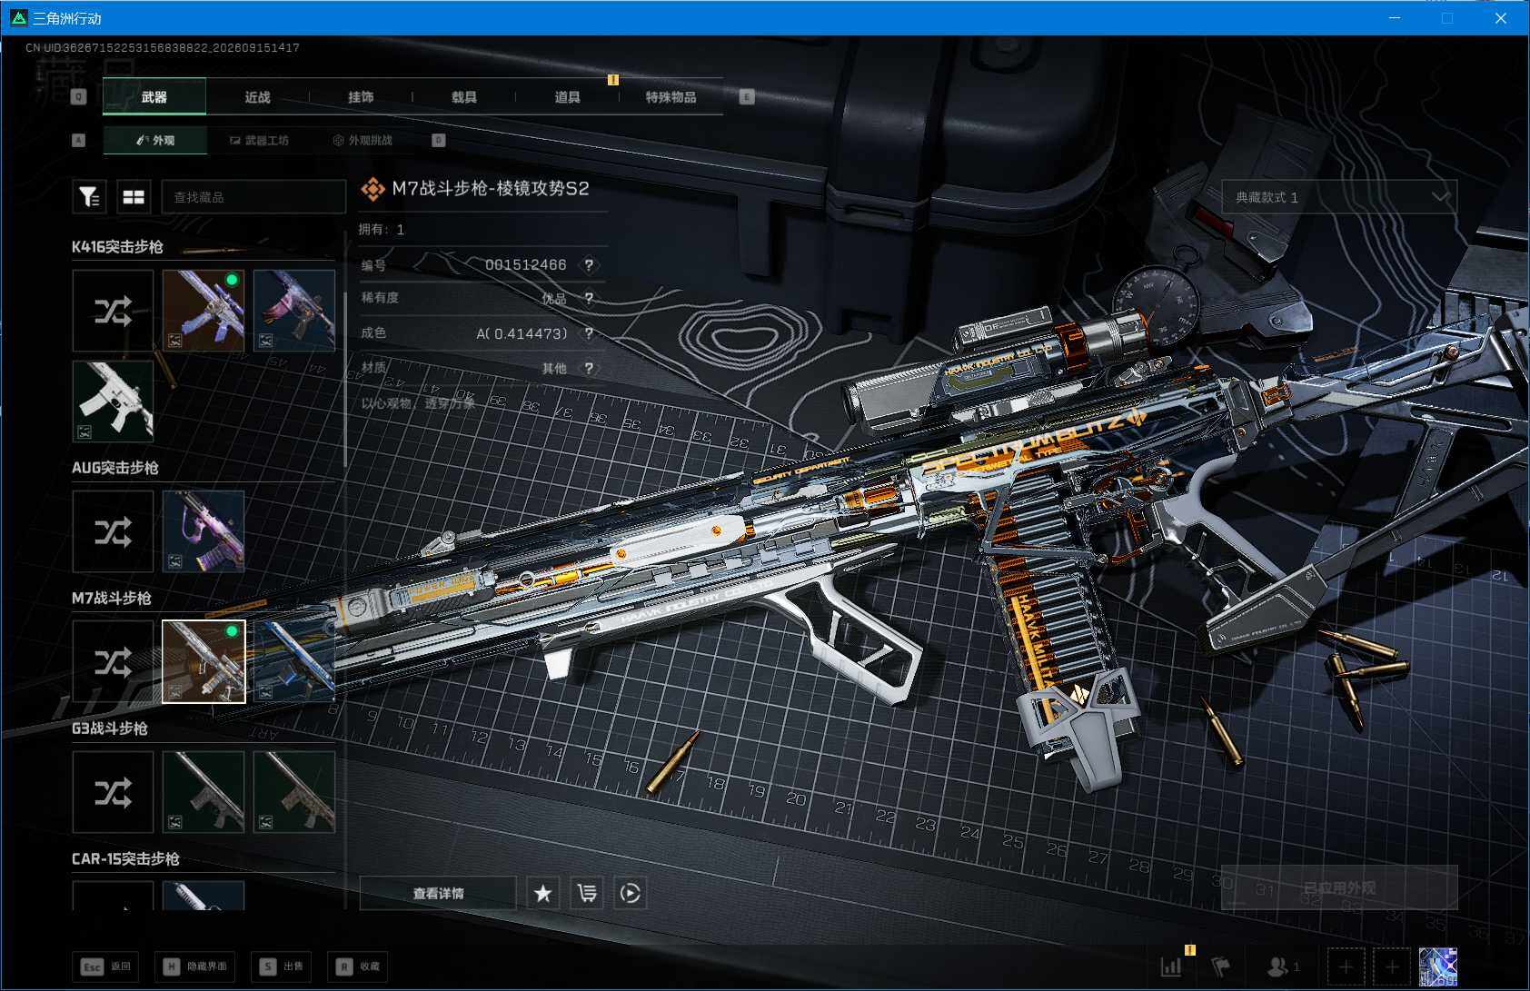Show help for 稀有度 rarity
The width and height of the screenshot is (1530, 991).
[x=589, y=298]
